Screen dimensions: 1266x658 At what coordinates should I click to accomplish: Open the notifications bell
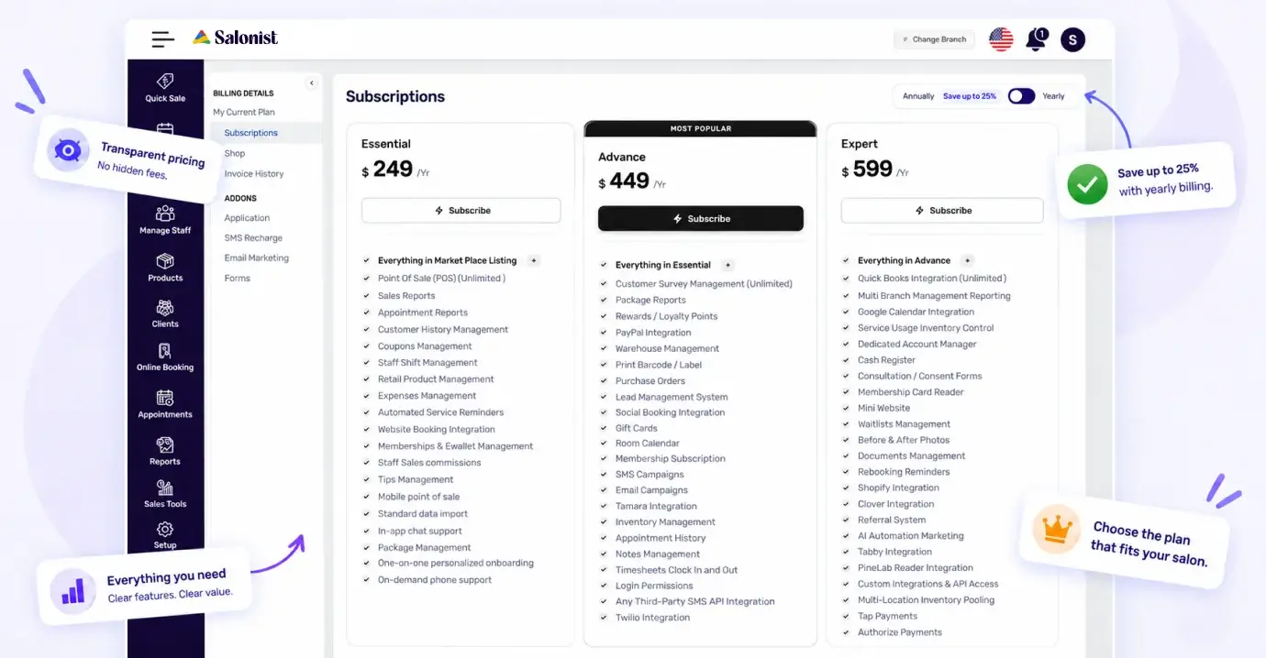click(x=1036, y=39)
